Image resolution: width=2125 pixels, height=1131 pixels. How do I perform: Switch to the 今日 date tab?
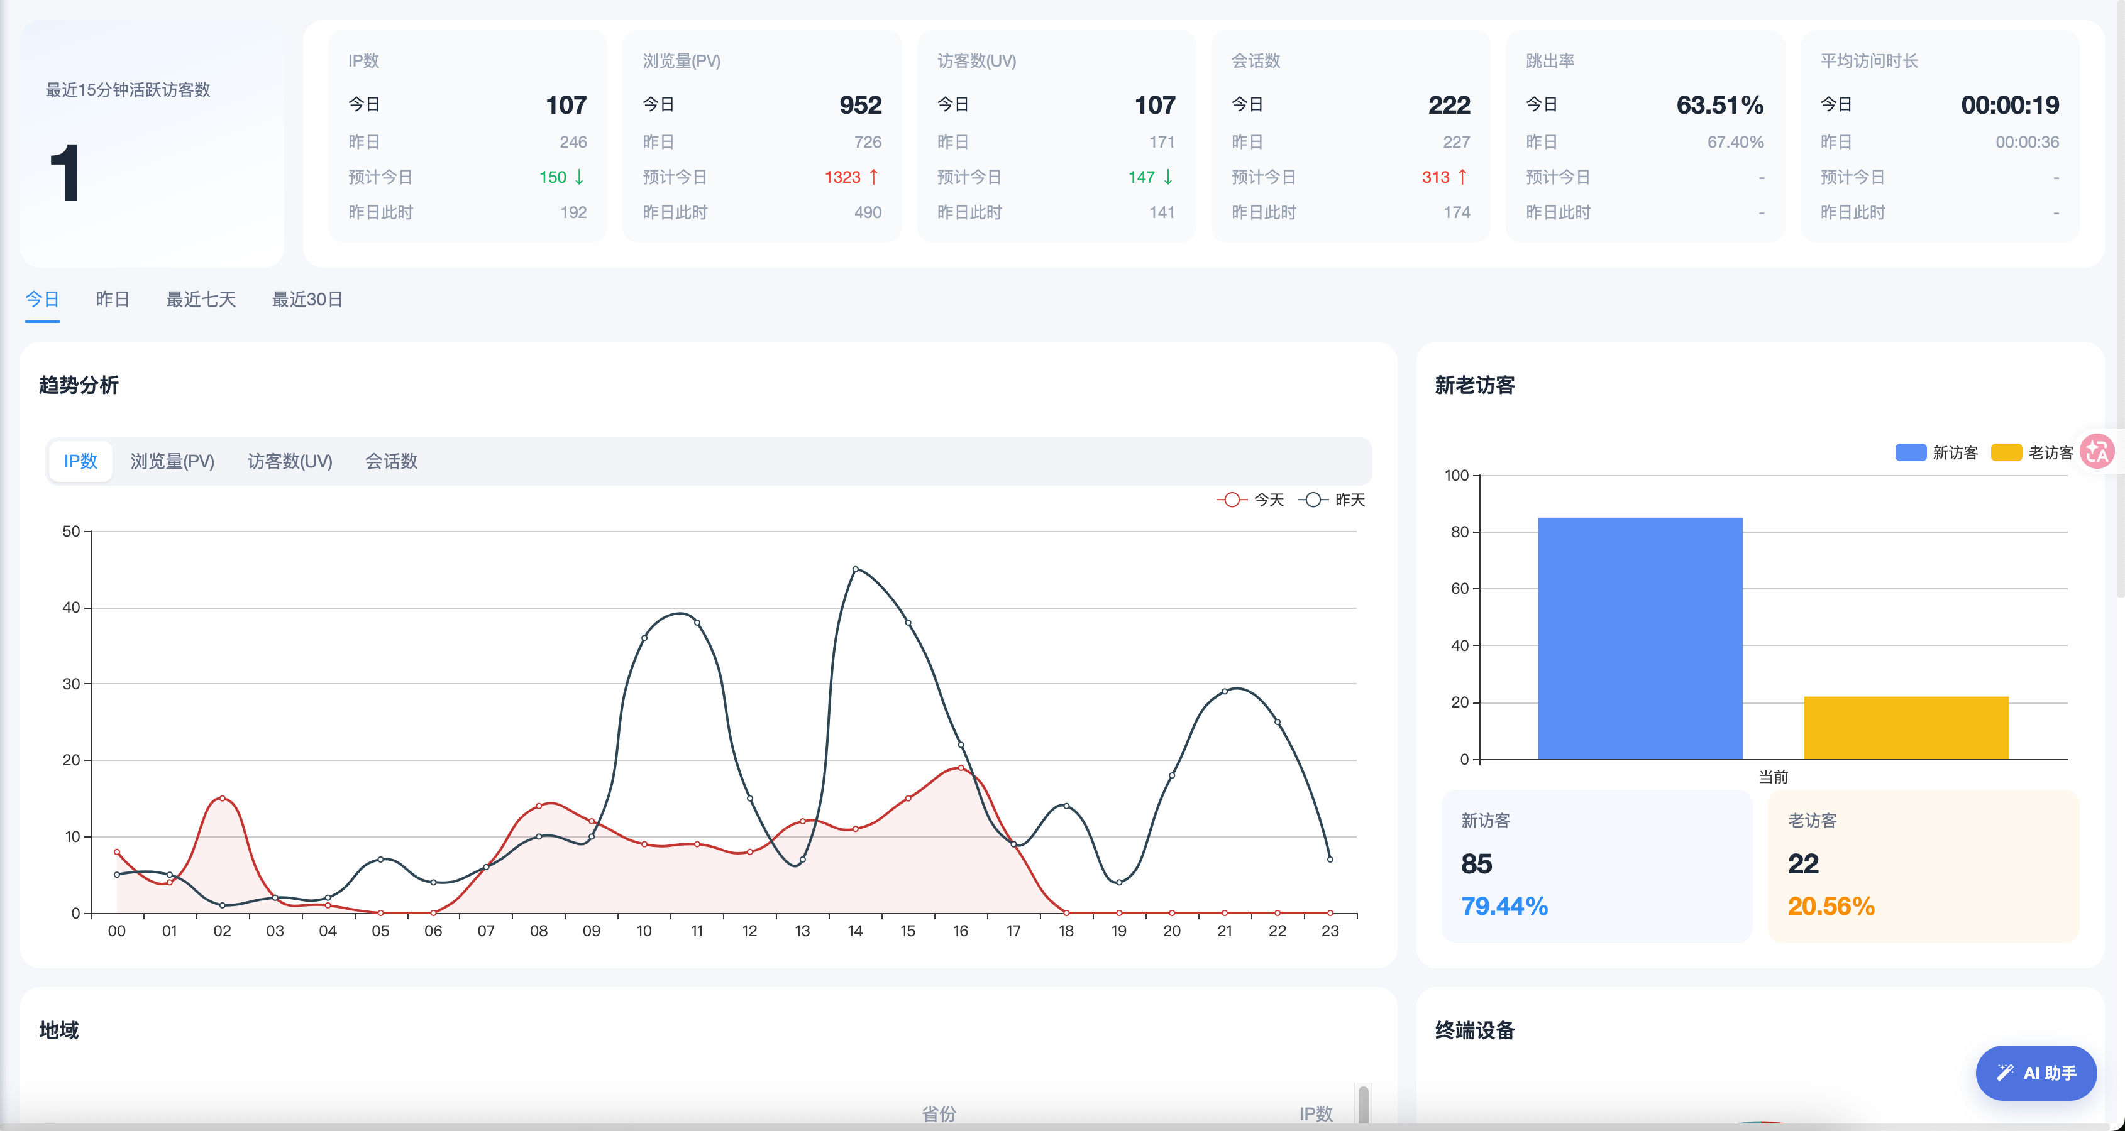click(42, 299)
